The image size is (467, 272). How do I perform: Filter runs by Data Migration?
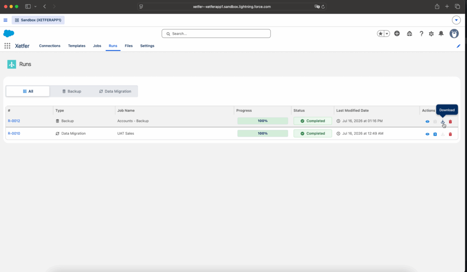tap(115, 91)
